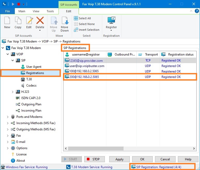Click the OK button
This screenshot has width=200, height=170.
pos(142,159)
